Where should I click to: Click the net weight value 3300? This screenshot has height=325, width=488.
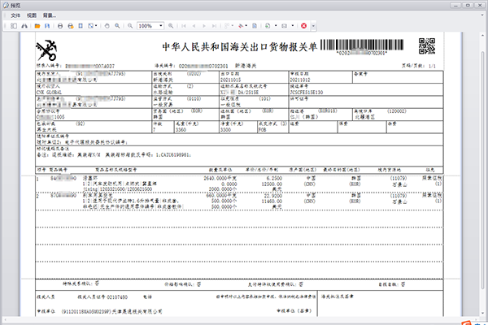coord(225,130)
